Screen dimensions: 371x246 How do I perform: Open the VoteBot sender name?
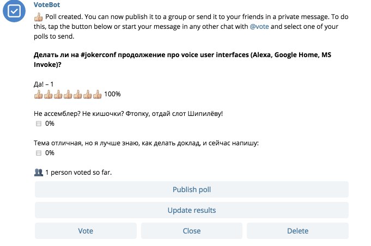[47, 5]
